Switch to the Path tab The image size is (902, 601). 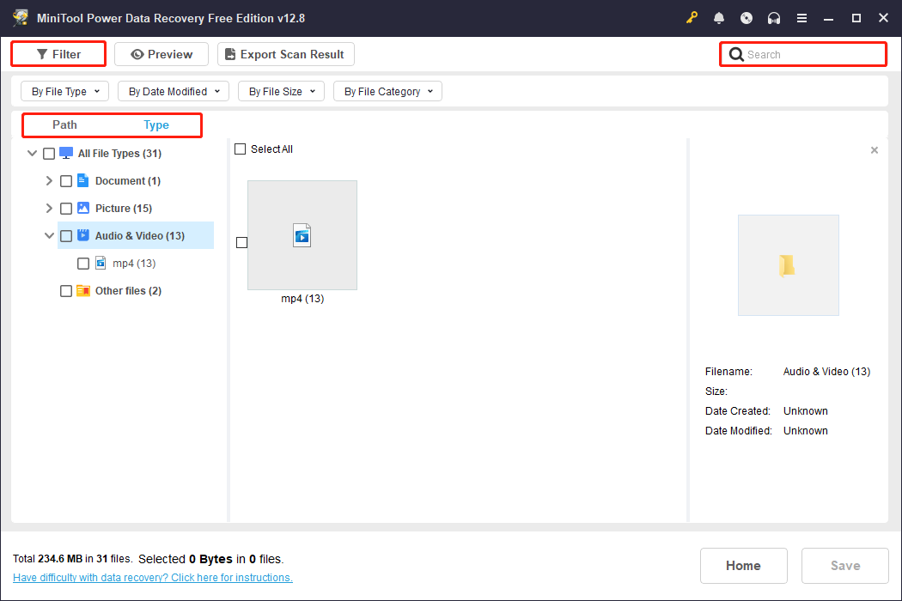[64, 124]
